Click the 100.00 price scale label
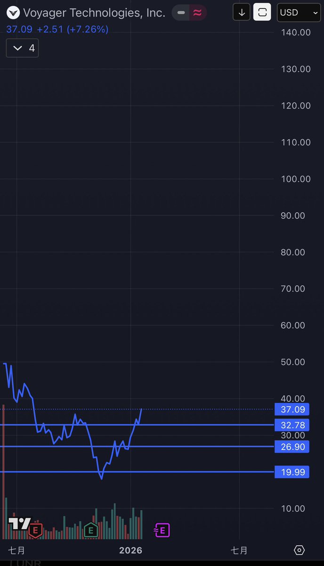This screenshot has width=324, height=566. pyautogui.click(x=296, y=179)
